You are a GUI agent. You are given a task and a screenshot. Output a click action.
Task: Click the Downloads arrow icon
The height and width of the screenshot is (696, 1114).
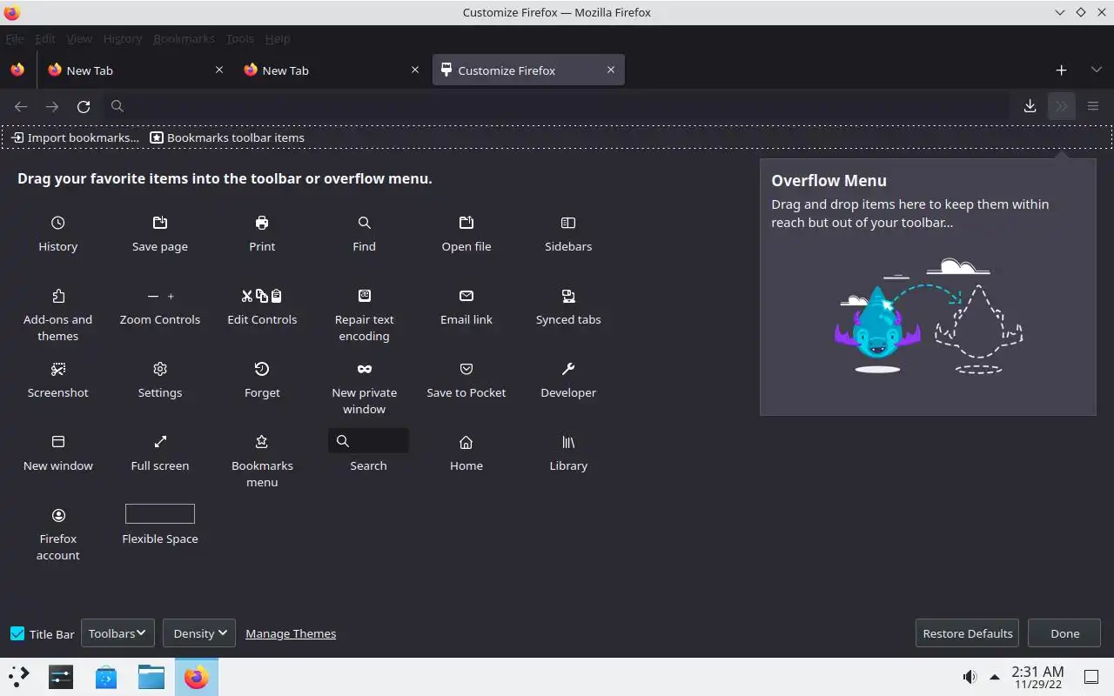tap(1030, 106)
